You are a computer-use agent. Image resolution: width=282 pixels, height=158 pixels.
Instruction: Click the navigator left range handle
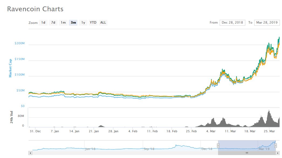coord(218,146)
